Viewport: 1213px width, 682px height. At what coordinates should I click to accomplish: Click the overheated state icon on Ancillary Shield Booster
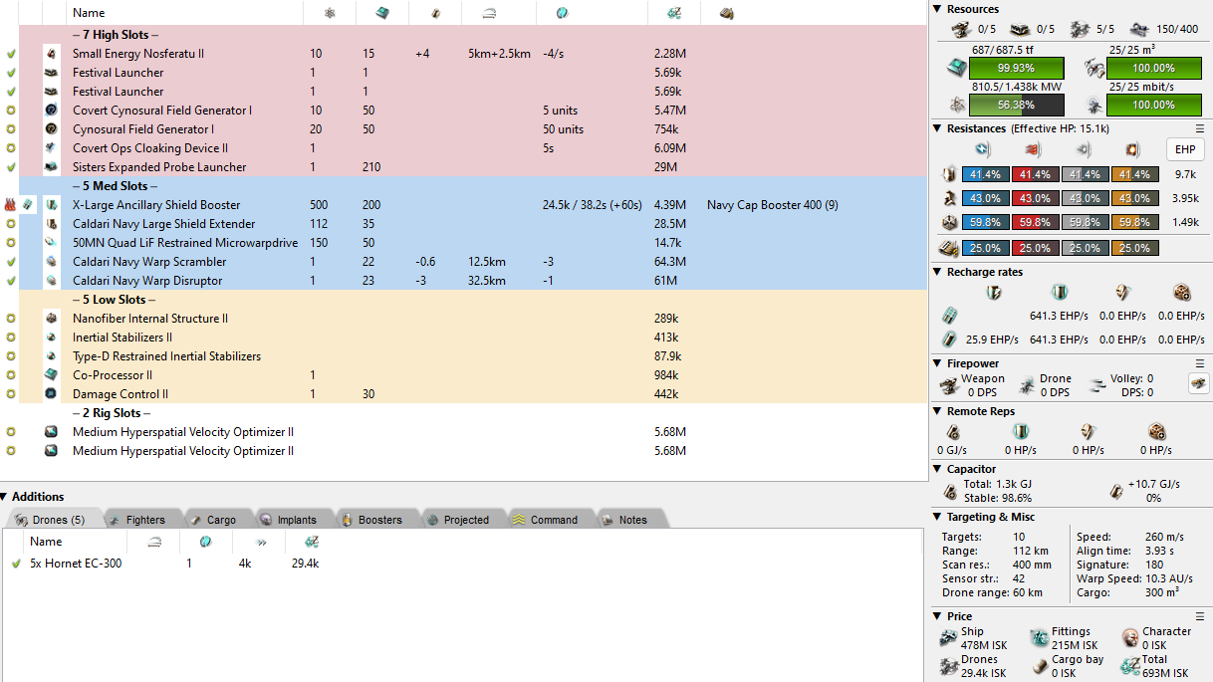coord(11,205)
